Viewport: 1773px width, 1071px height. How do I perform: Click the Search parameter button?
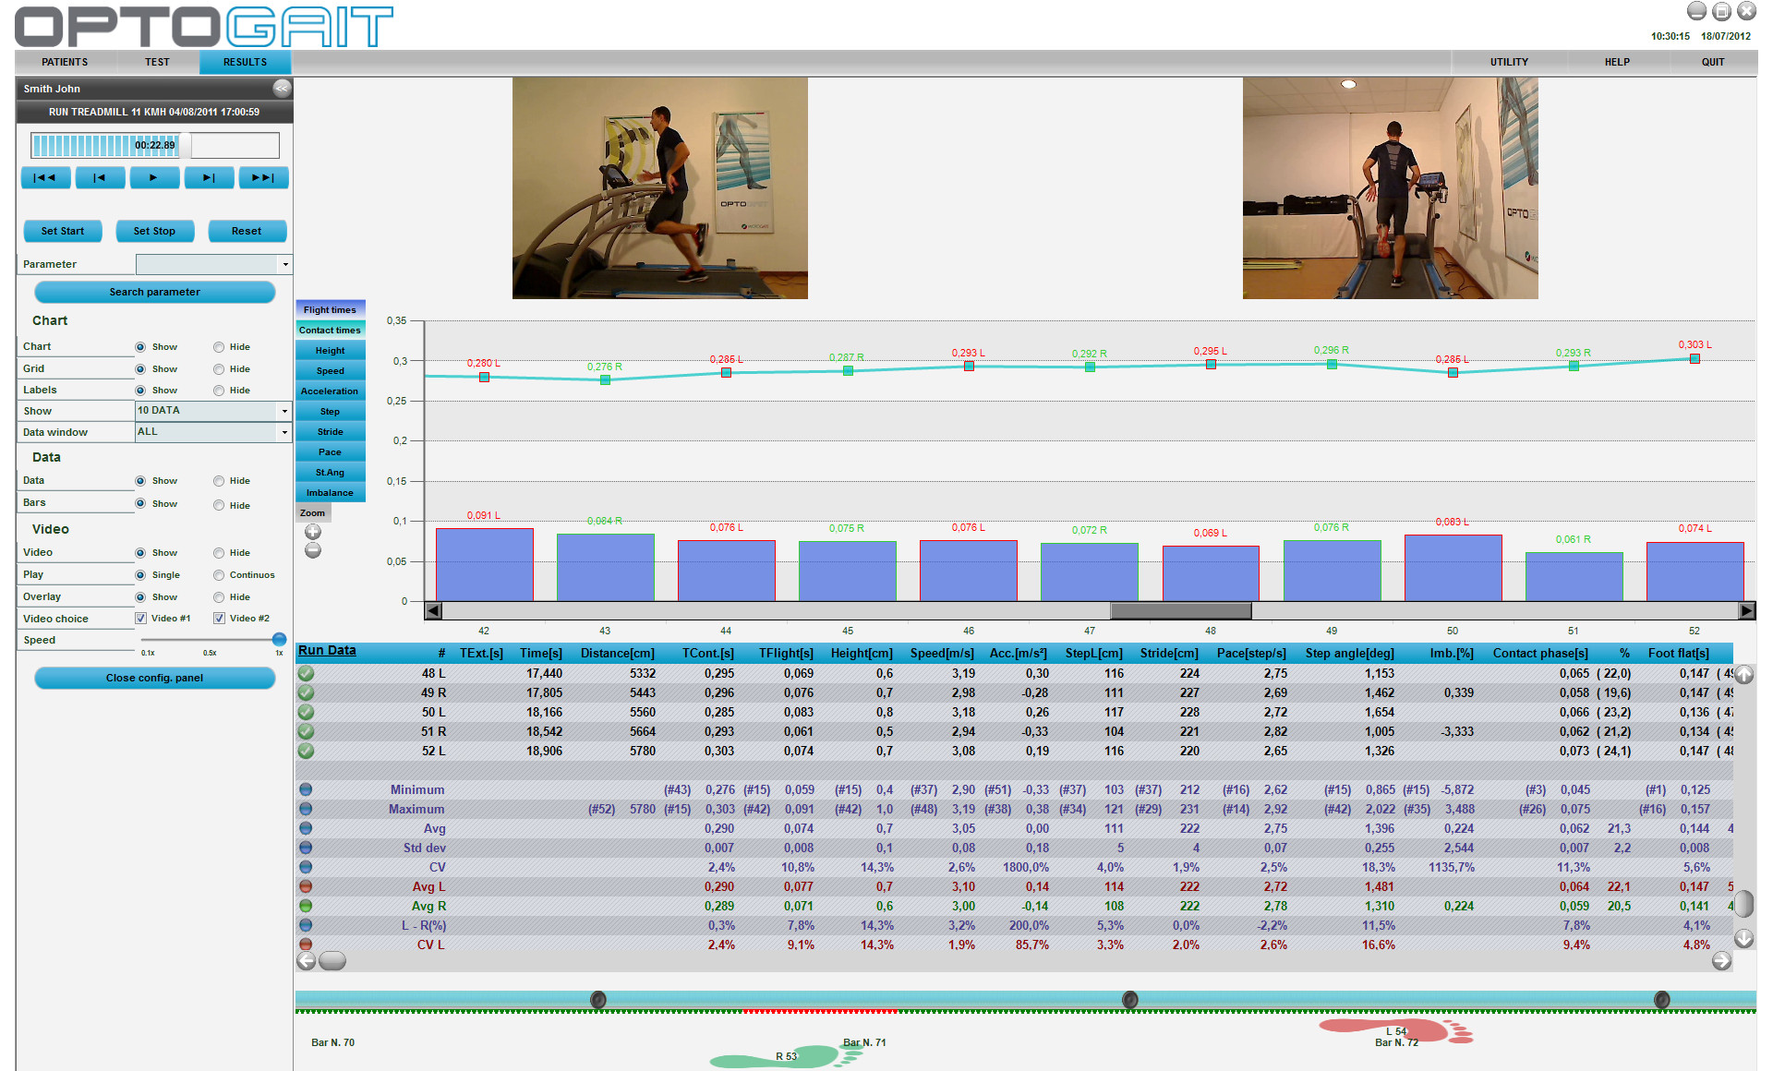point(154,292)
